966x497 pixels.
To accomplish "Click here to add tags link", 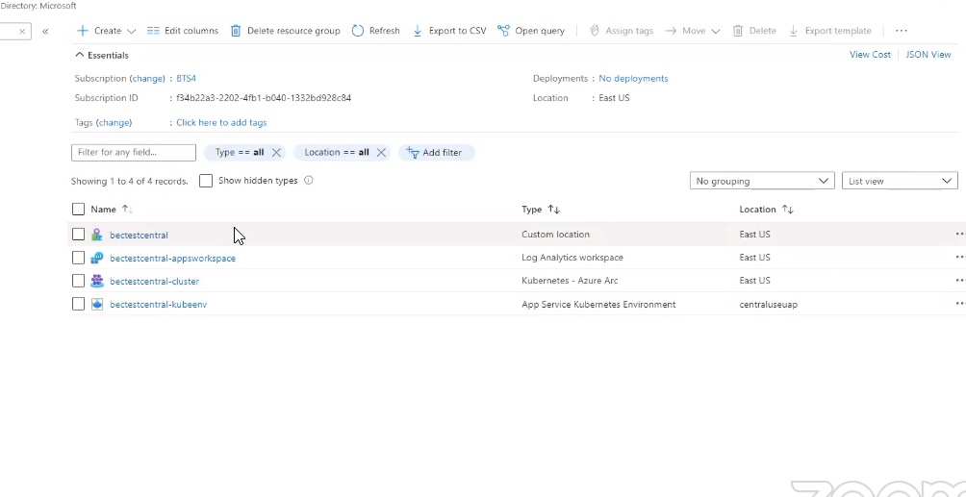I will pos(221,122).
